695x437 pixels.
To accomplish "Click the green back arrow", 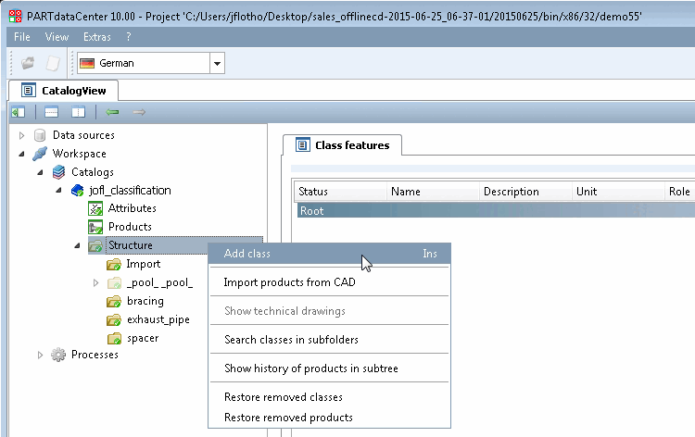I will pos(112,112).
